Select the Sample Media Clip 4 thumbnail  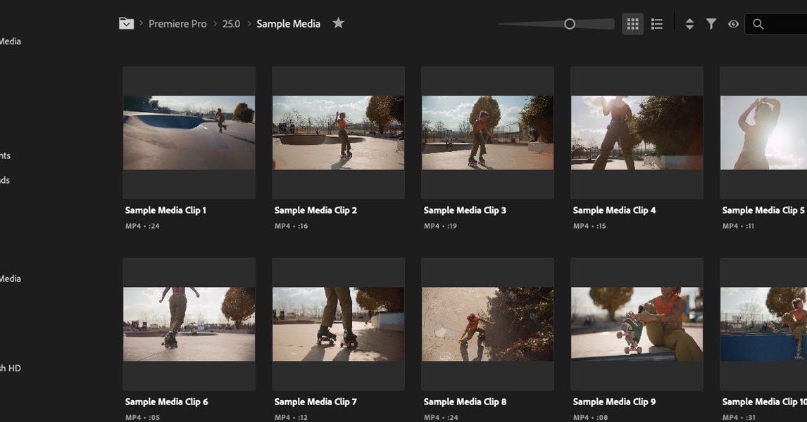637,133
